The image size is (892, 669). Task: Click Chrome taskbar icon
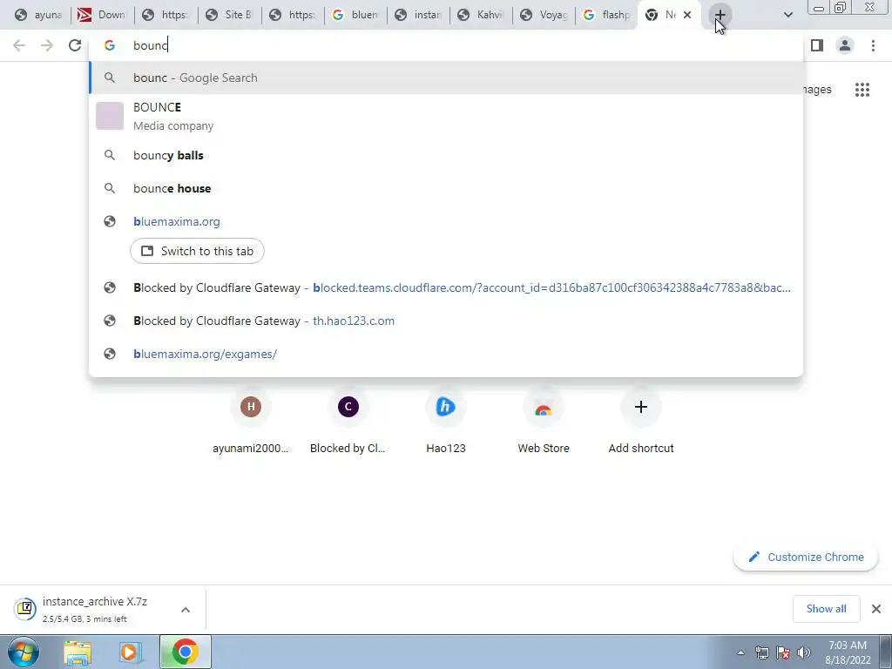tap(185, 652)
